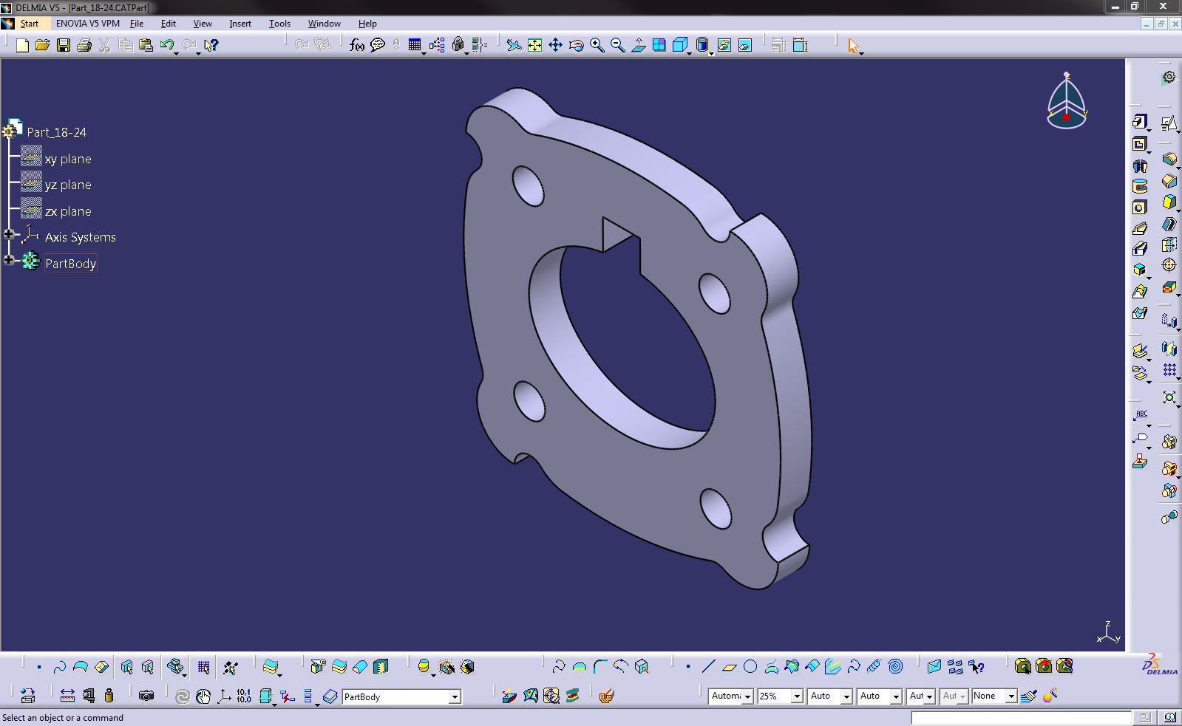Select Part_18-24 root node

[57, 132]
